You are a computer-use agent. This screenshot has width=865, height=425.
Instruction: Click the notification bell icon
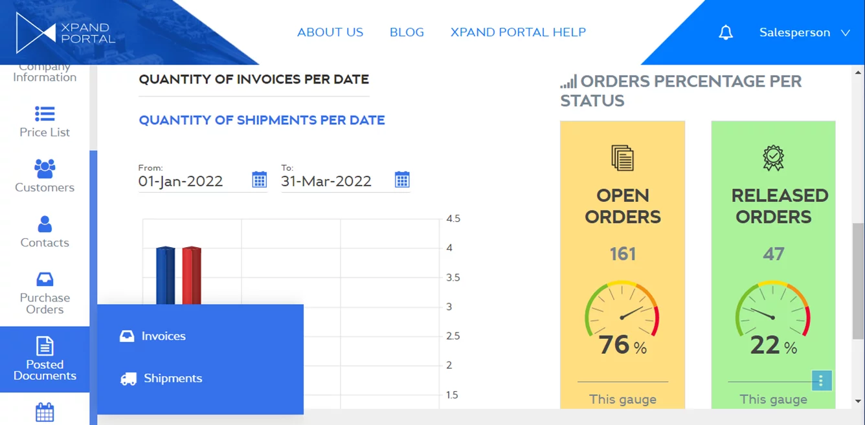726,32
